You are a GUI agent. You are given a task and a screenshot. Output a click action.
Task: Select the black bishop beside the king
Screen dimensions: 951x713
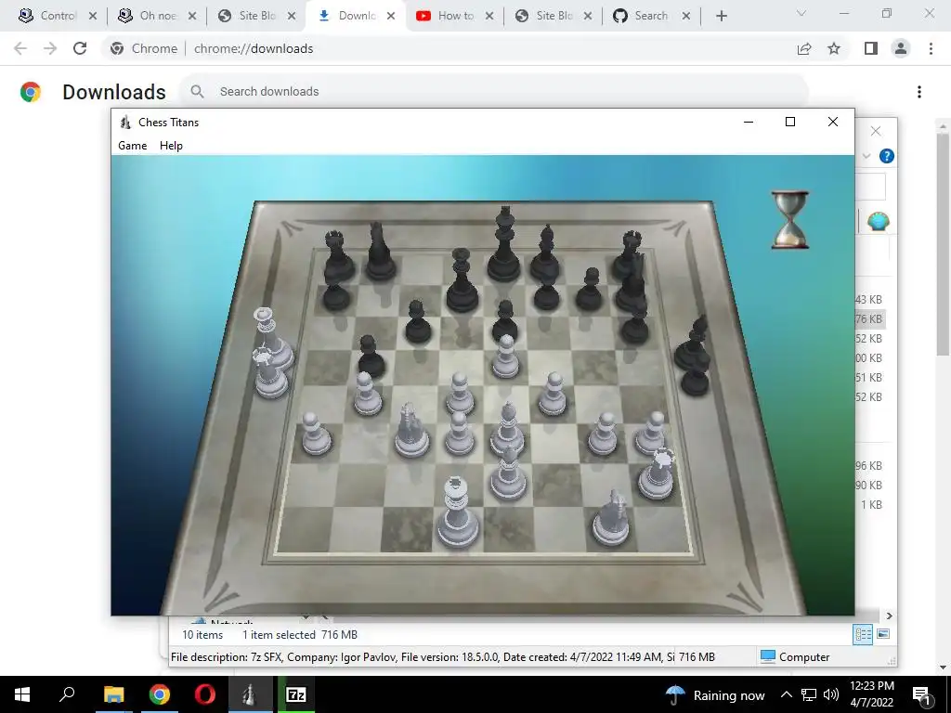click(x=544, y=253)
